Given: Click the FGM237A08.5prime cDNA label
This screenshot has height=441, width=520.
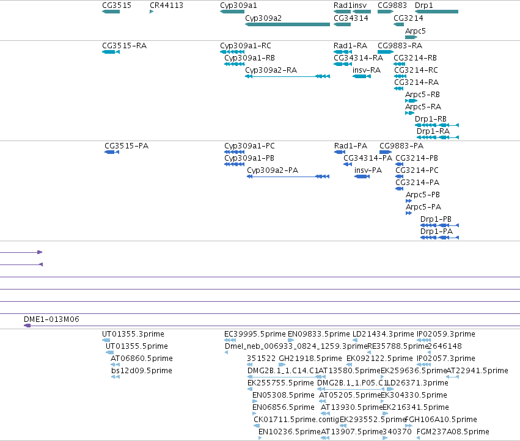Looking at the screenshot, I should [x=453, y=432].
